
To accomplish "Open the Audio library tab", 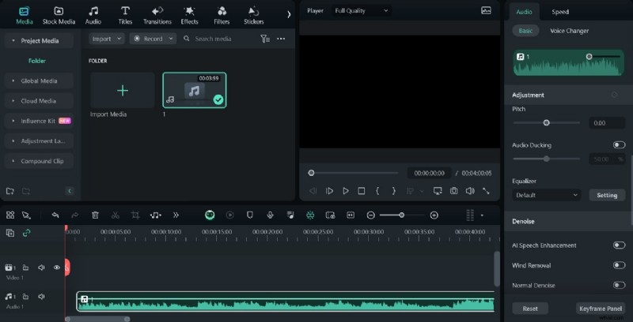I will 93,15.
